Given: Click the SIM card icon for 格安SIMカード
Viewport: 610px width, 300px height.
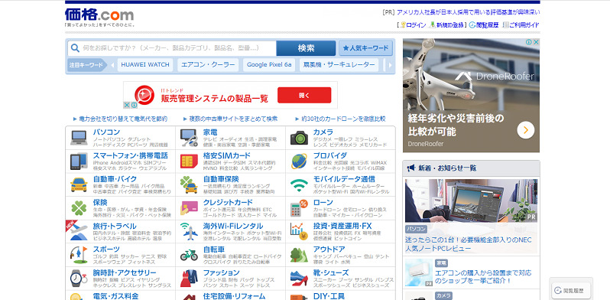Looking at the screenshot, I should click(189, 161).
